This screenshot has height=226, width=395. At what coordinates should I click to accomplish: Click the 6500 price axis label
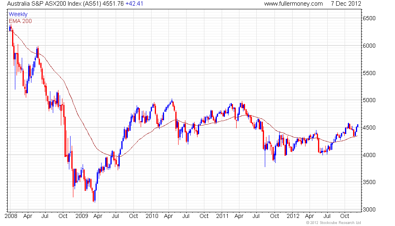(369, 19)
